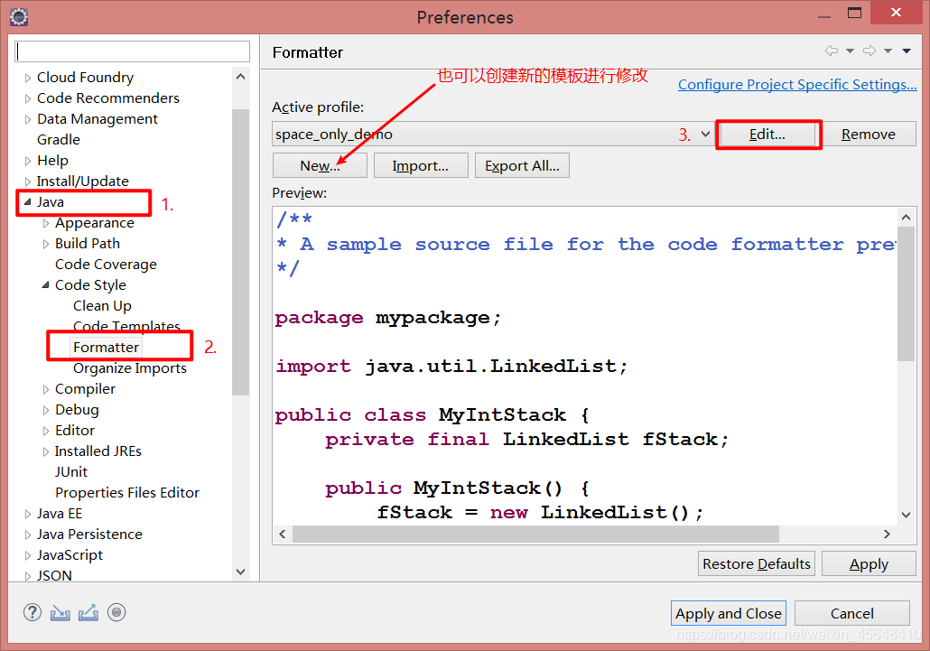
Task: Click the preferences tree scrollbar thumb
Action: click(241, 252)
